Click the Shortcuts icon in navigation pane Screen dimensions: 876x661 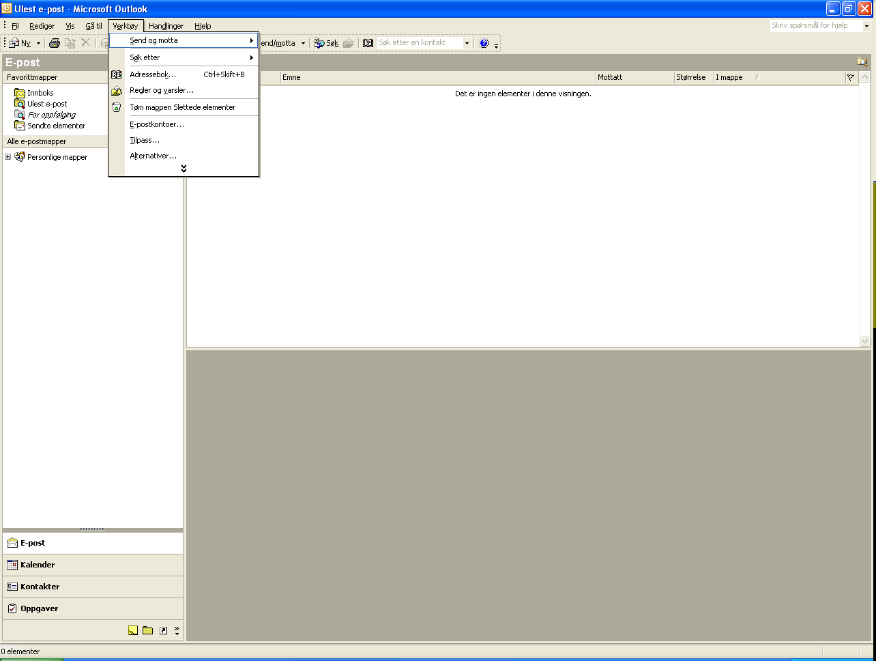163,630
